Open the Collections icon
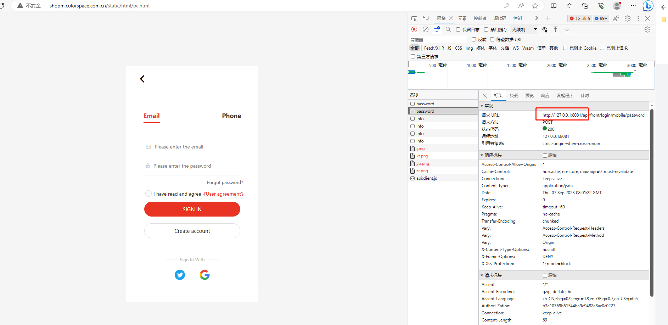Viewport: 668px width, 325px height. (x=585, y=6)
